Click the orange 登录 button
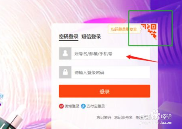Image resolution: width=182 pixels, height=129 pixels. [104, 91]
